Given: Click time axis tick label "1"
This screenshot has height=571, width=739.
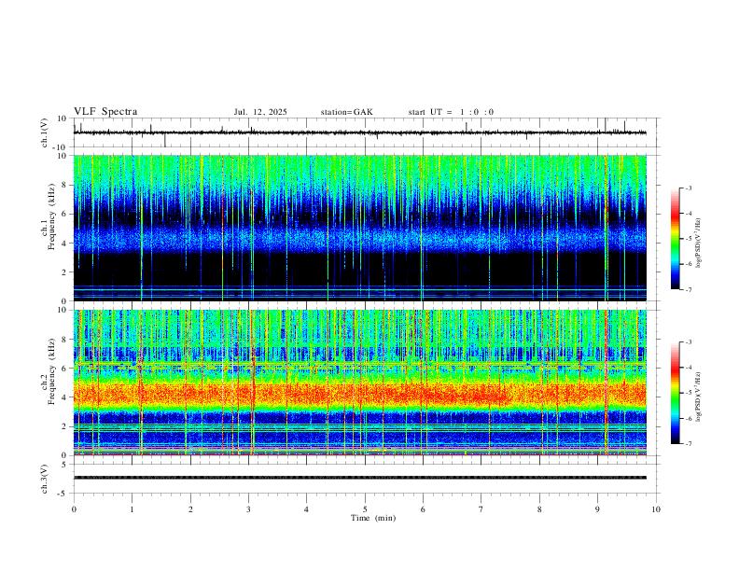Looking at the screenshot, I should tap(132, 509).
